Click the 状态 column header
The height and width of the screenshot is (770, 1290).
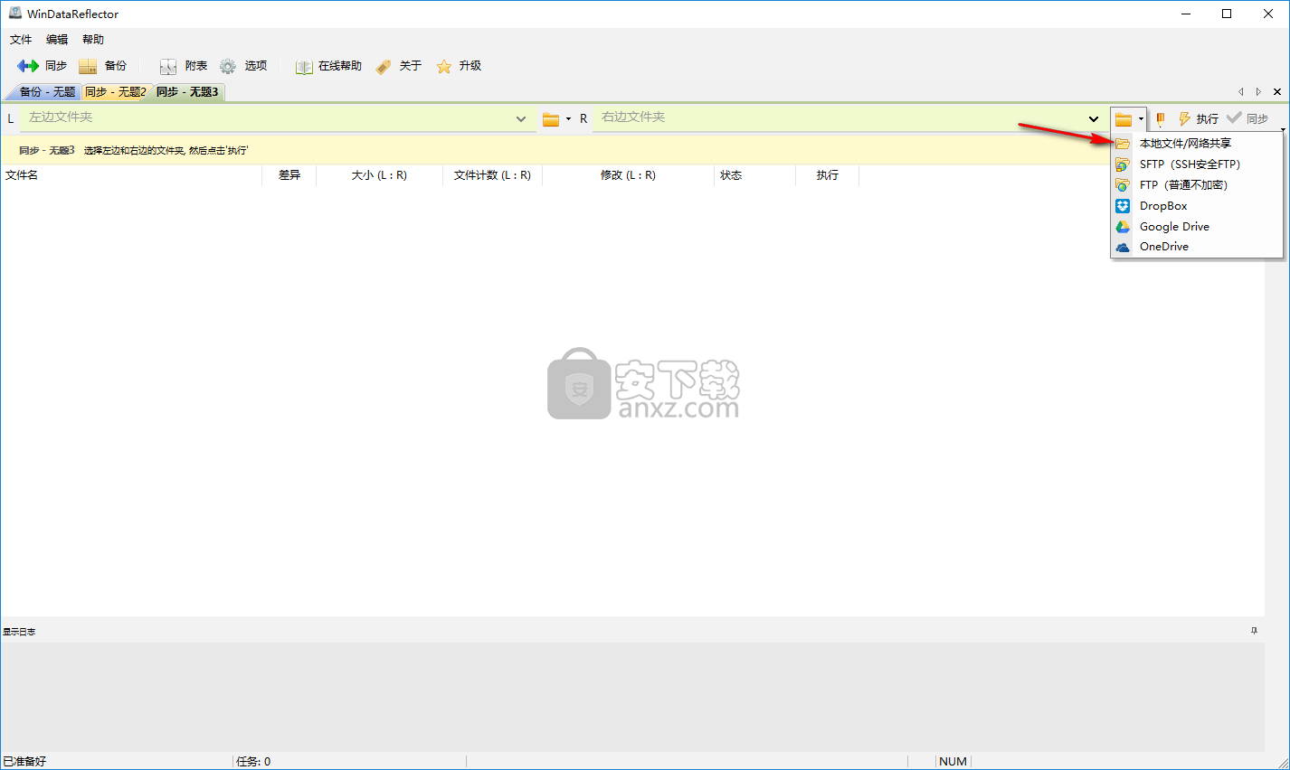pos(754,175)
